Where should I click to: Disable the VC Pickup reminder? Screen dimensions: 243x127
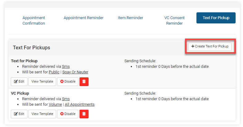pos(68,114)
